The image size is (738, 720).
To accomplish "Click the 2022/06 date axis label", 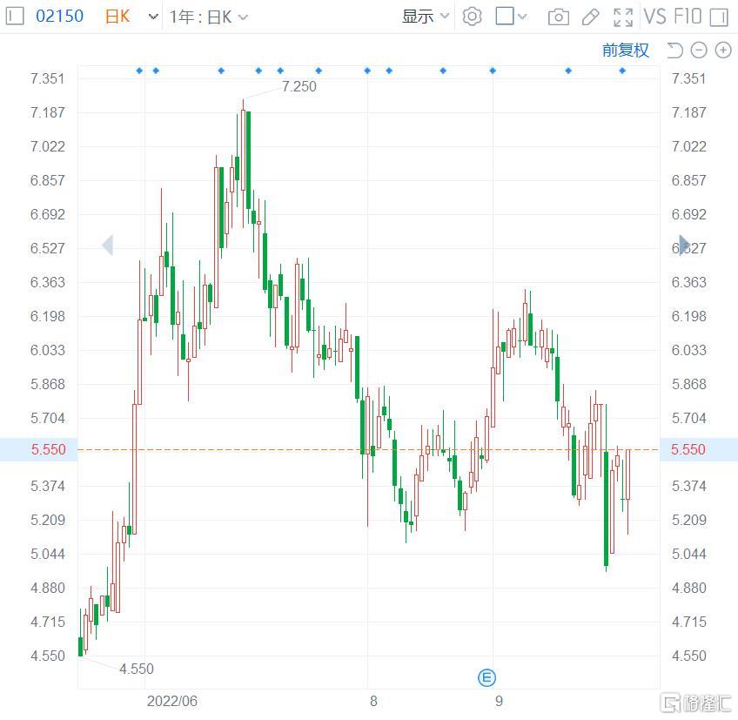I will [172, 701].
